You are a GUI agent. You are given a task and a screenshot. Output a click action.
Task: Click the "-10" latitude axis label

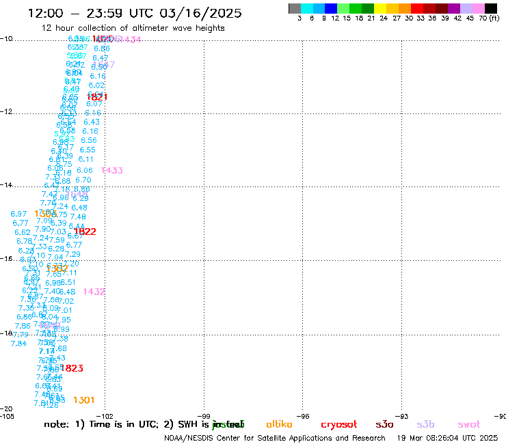coord(6,39)
